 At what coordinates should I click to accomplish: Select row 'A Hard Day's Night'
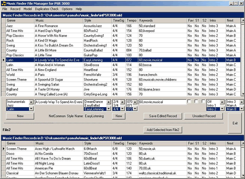tap(121, 31)
